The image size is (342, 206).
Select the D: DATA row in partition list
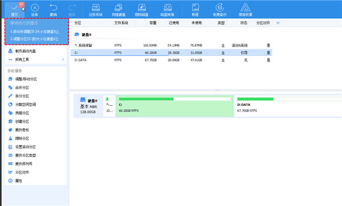(x=171, y=60)
